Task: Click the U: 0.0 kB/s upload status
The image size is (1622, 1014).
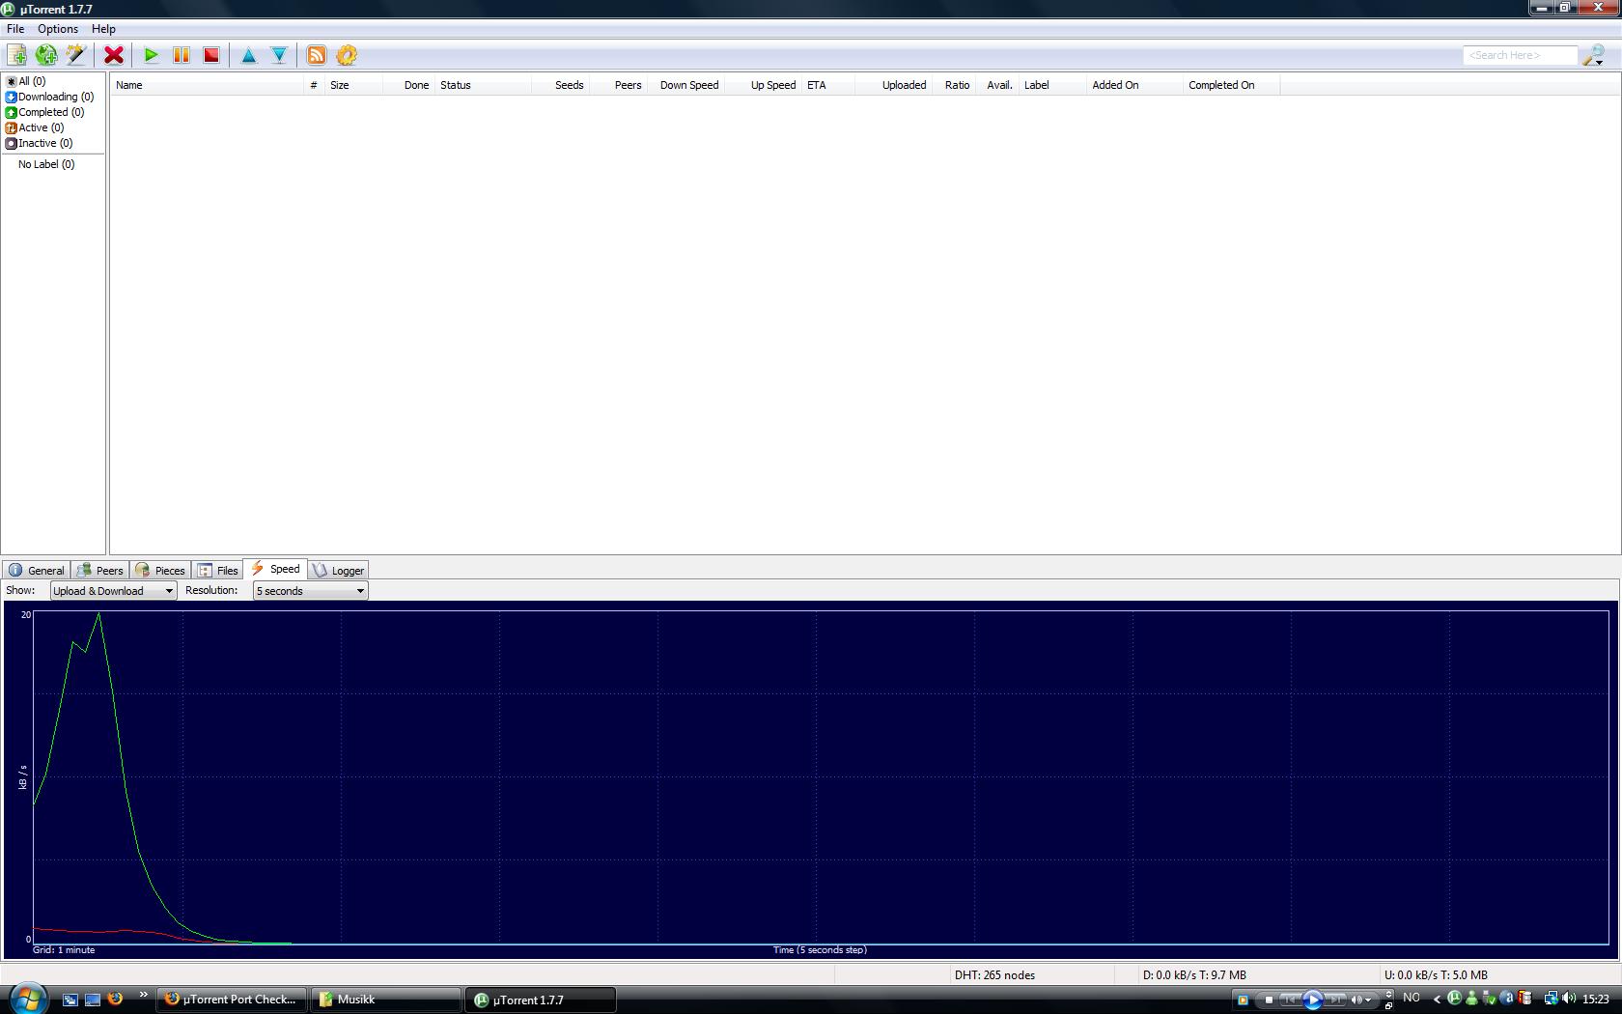Action: [1436, 975]
